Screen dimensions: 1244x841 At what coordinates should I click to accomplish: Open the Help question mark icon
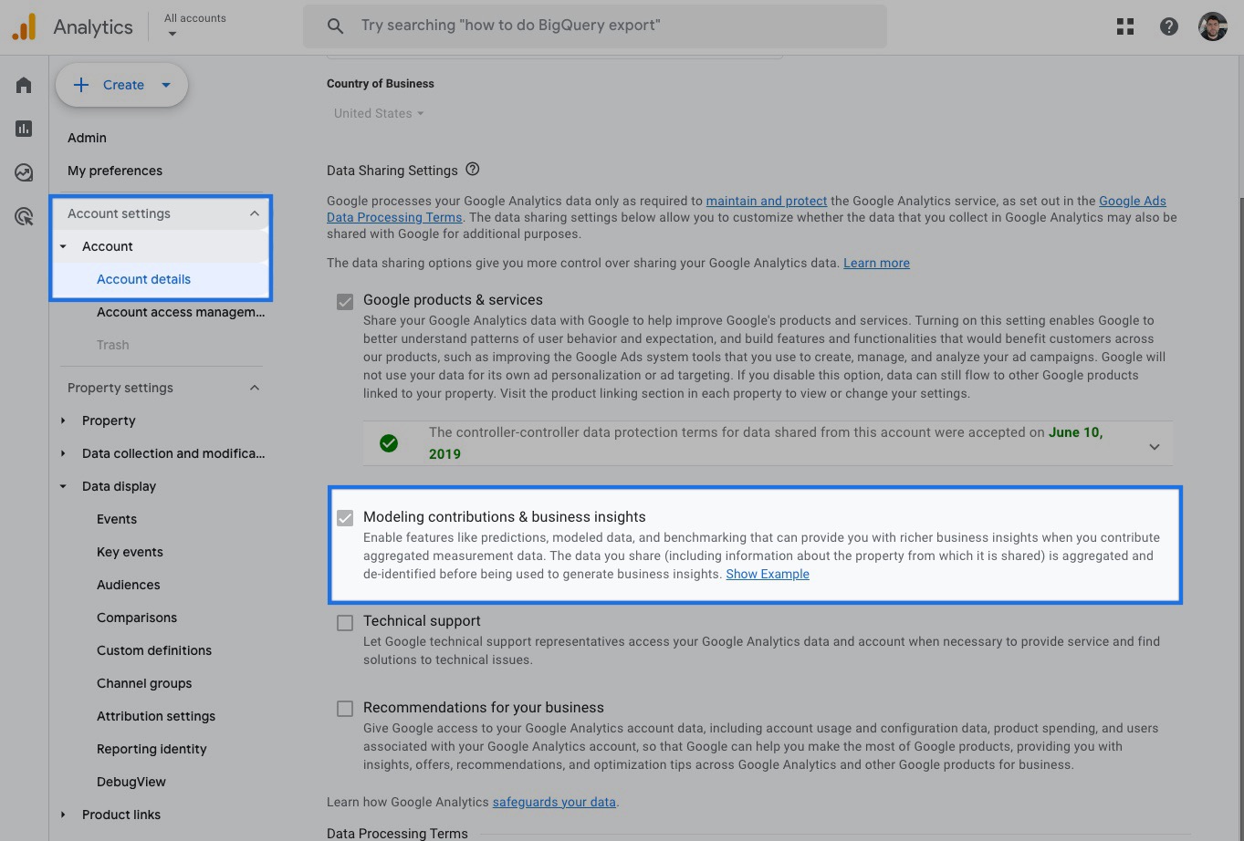click(x=1169, y=26)
